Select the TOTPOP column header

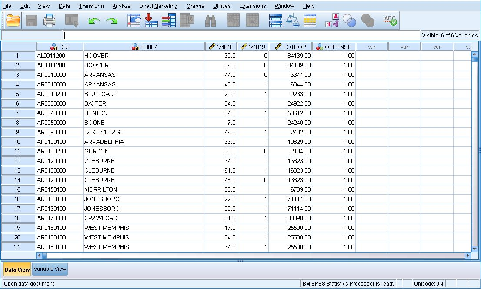coord(290,47)
